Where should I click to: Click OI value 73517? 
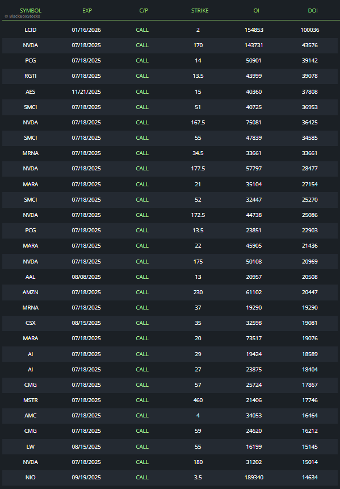coord(254,338)
